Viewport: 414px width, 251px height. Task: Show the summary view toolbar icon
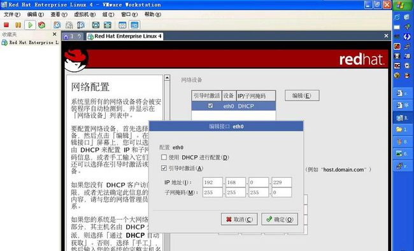[x=122, y=25]
